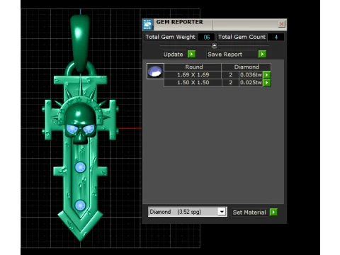Click the Gem Reporter title bar icon
Image resolution: width=340 pixels, height=255 pixels.
148,25
